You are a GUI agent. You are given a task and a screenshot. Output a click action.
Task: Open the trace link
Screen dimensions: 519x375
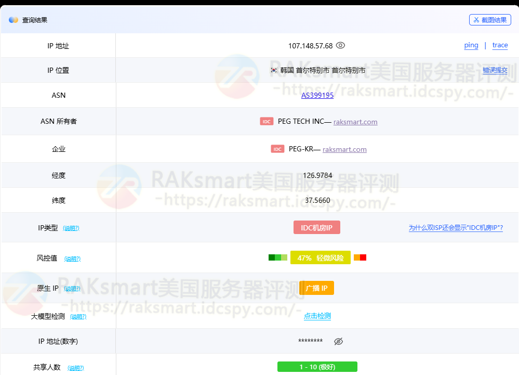pos(500,45)
